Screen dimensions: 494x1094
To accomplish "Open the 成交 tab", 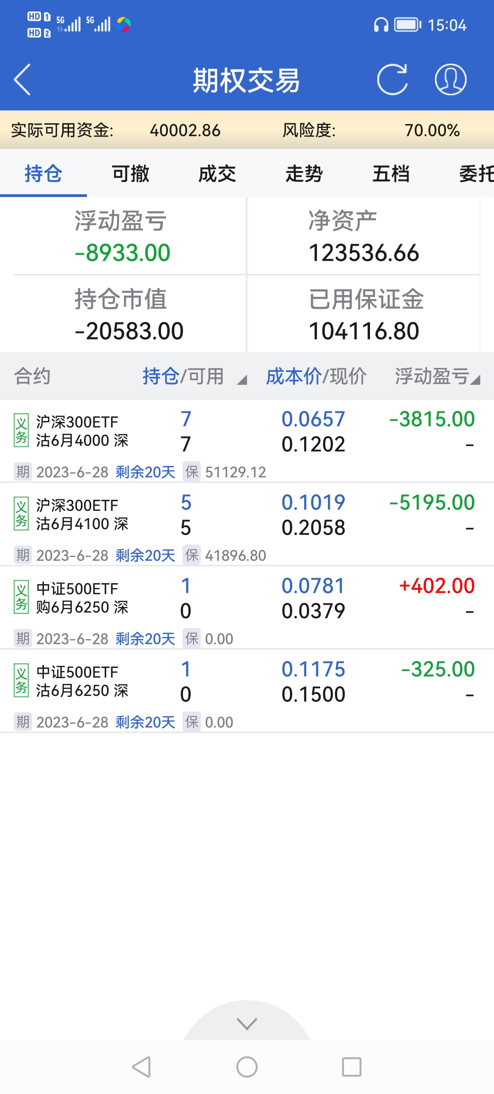I will coord(217,174).
